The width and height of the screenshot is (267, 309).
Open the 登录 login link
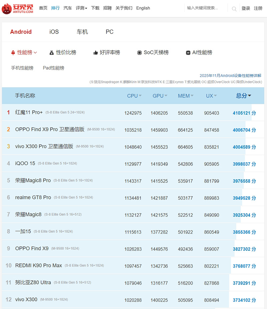246,8
